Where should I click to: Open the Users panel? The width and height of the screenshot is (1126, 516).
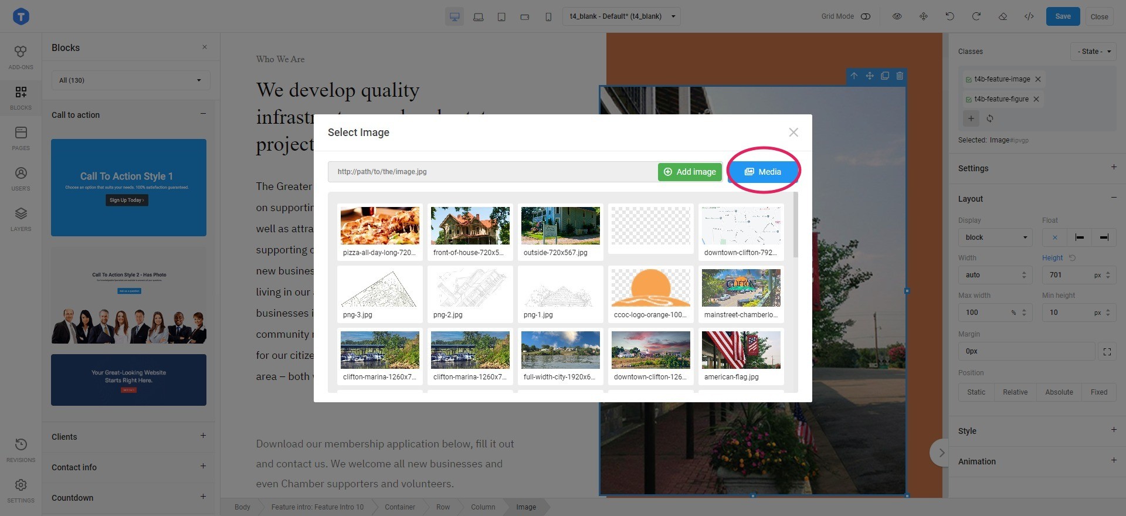21,179
